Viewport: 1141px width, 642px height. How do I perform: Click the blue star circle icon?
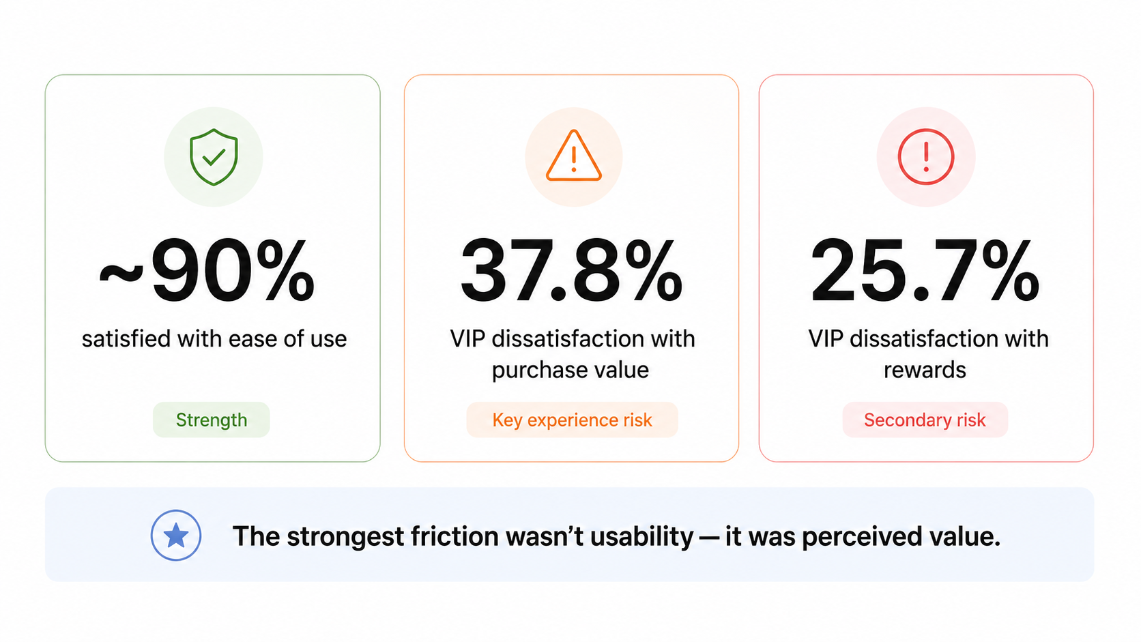(176, 536)
